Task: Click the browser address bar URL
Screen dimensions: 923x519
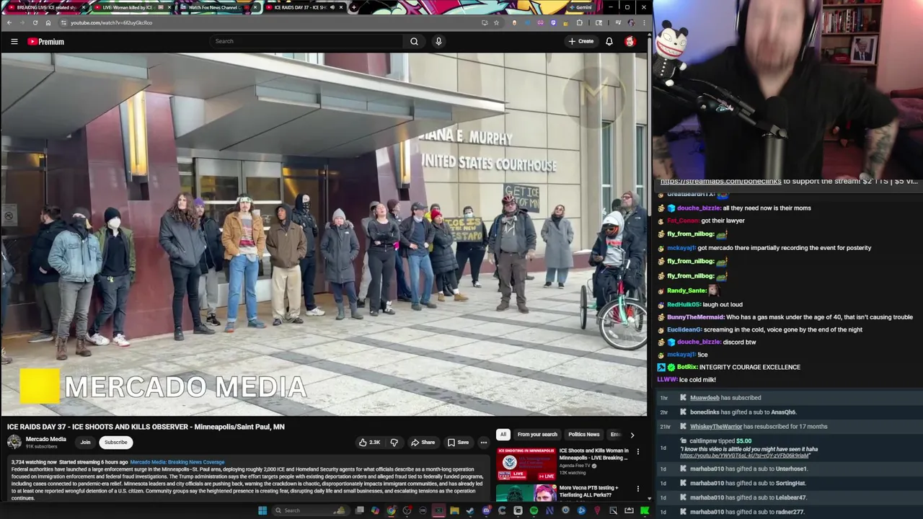Action: click(x=111, y=22)
